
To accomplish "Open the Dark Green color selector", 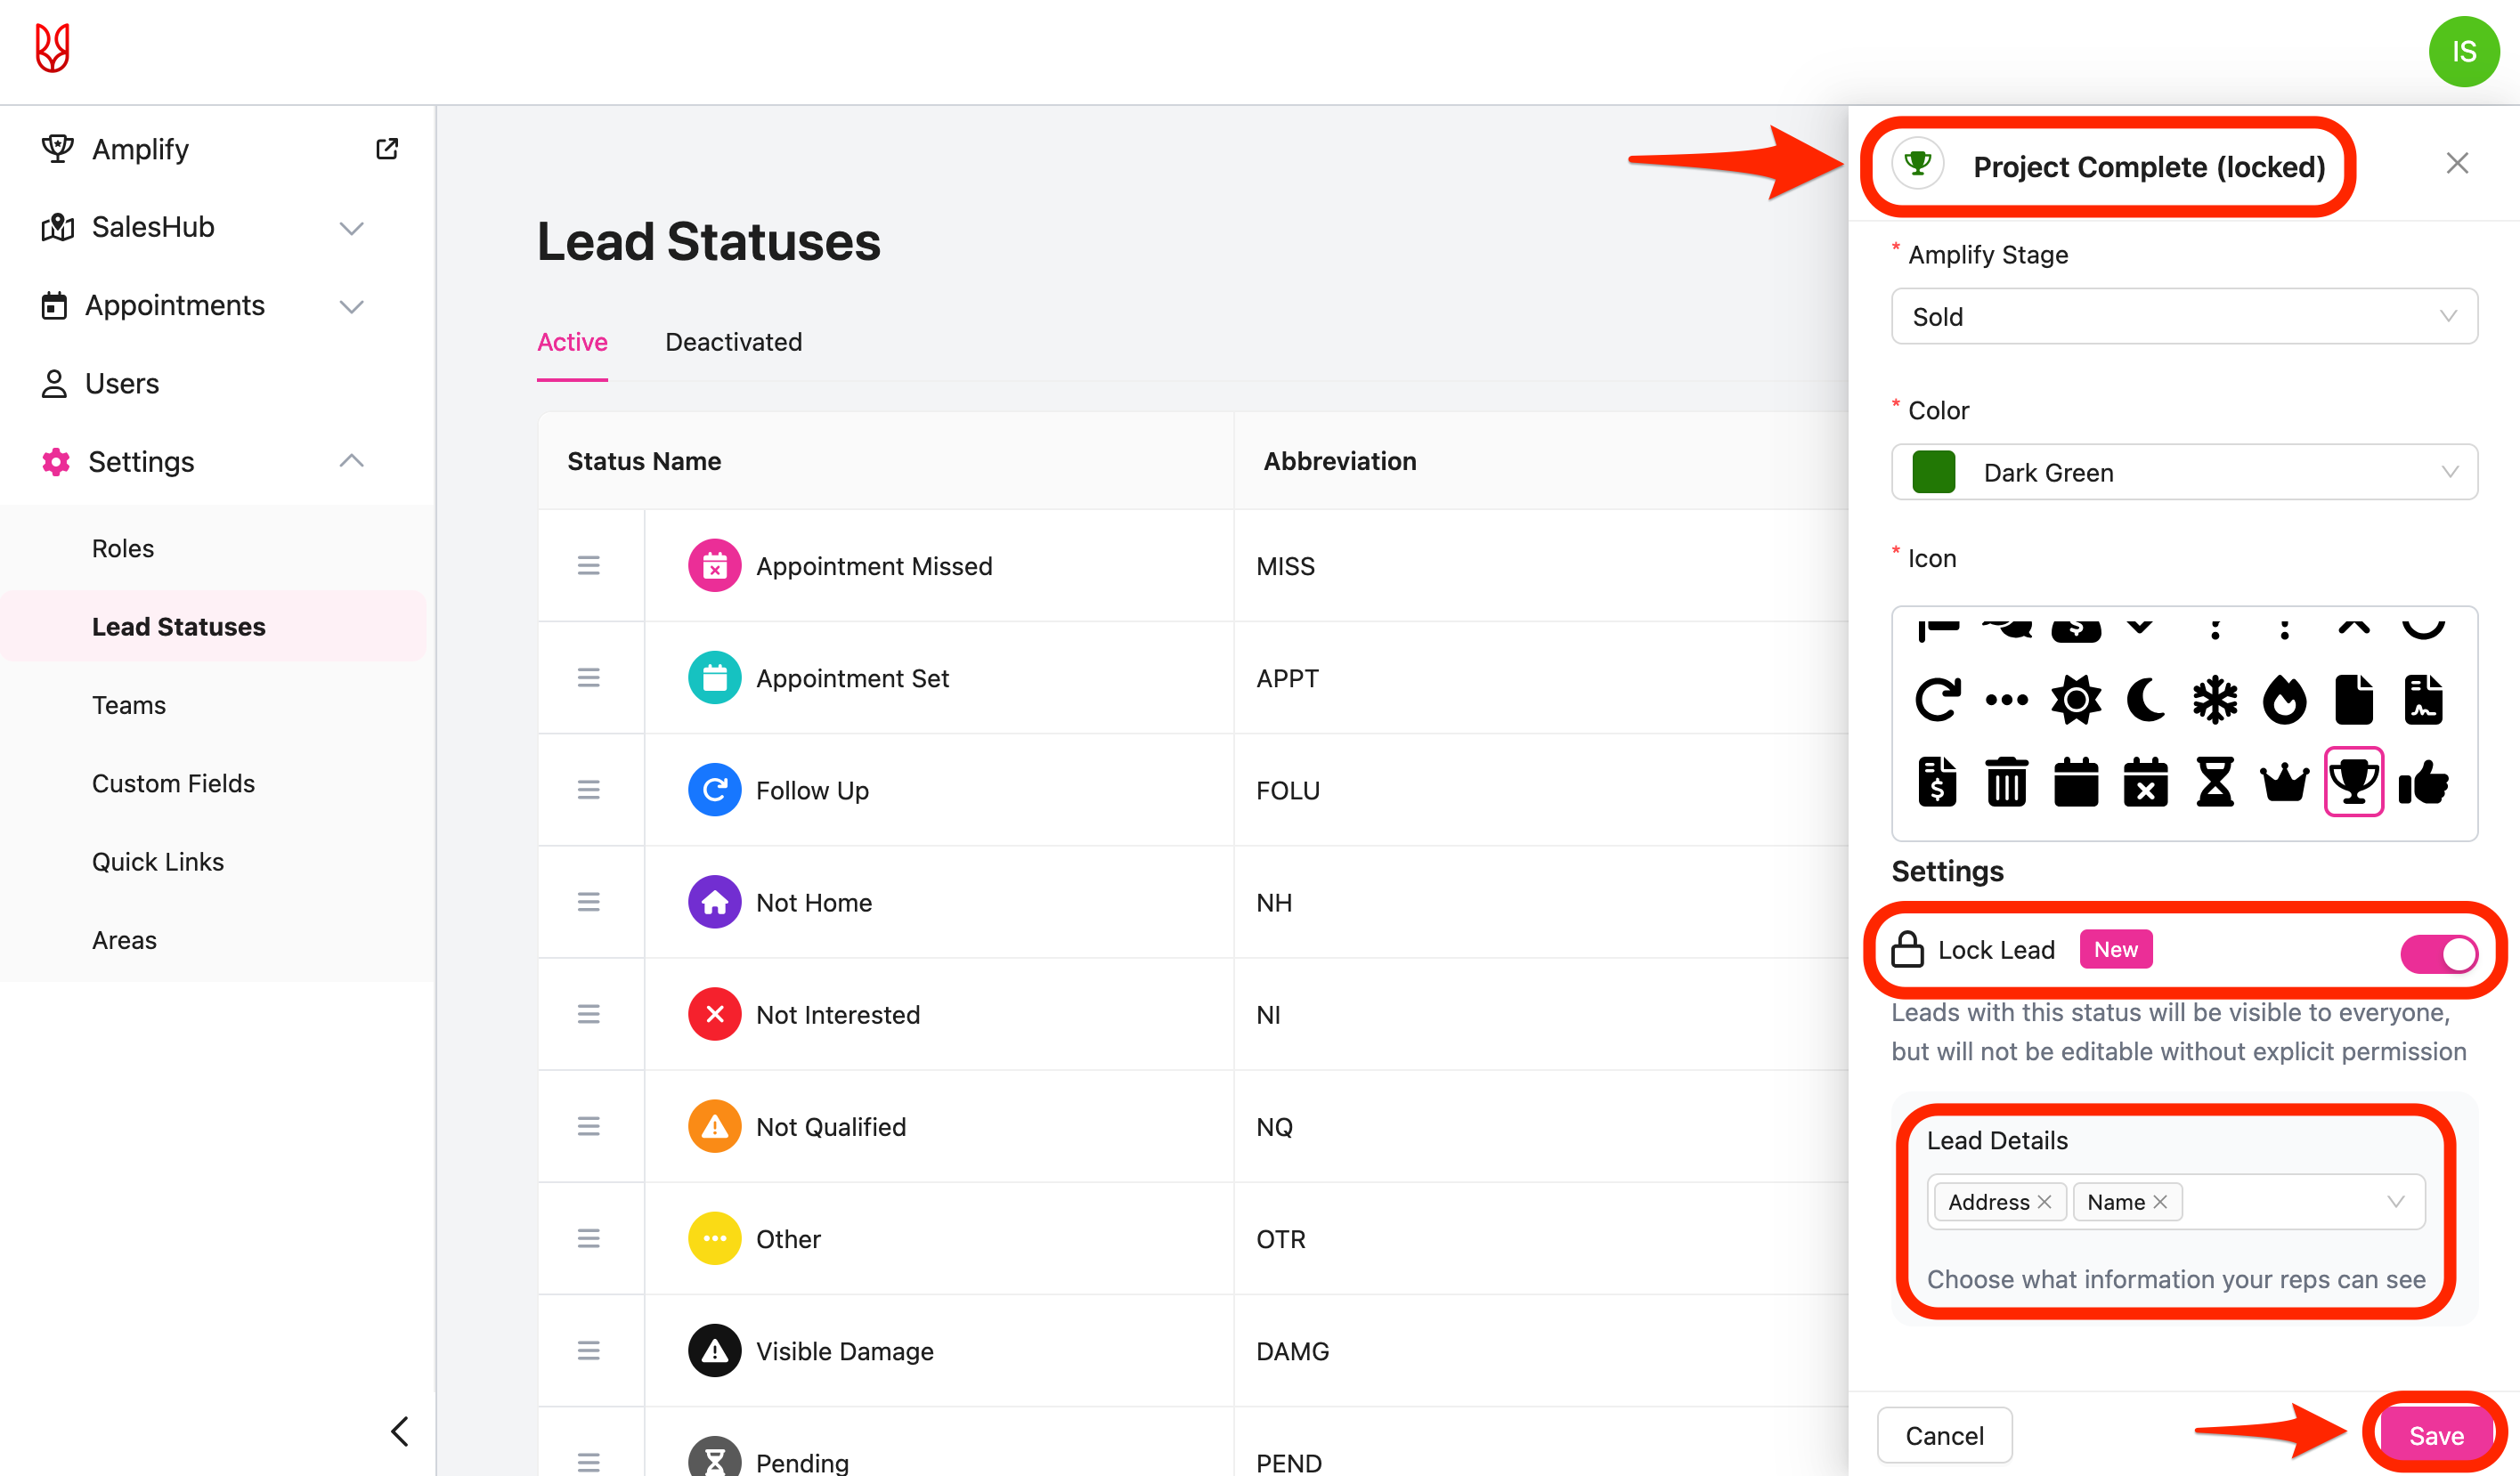I will (2183, 472).
